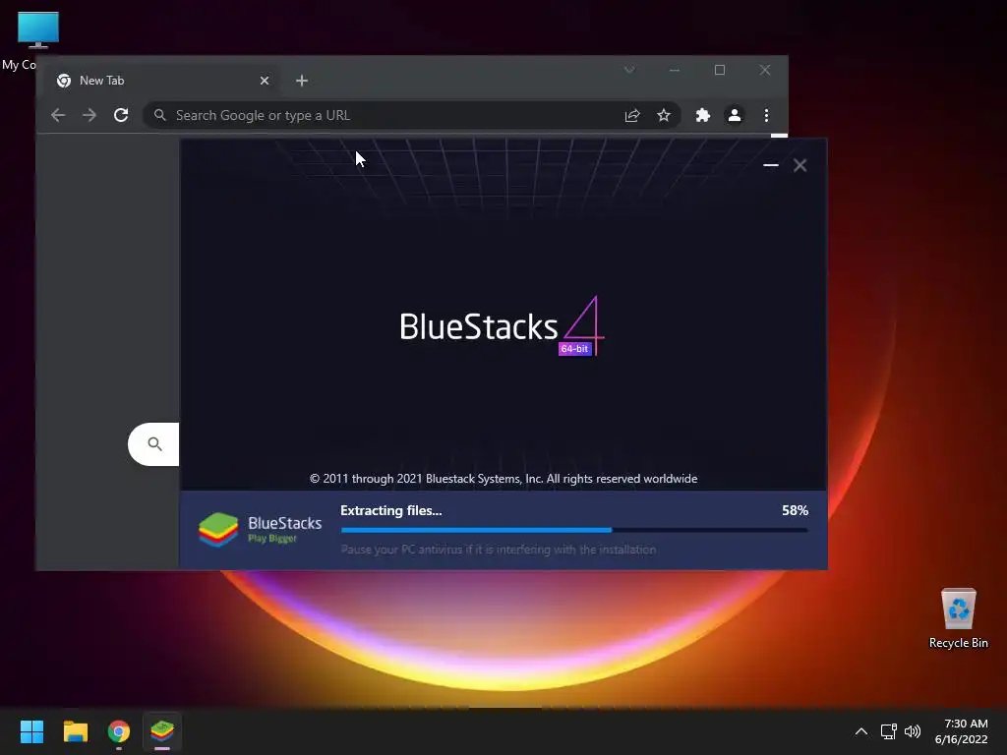Screen dimensions: 1007x755
Task: Click the BlueStacks Play Bigger logo icon
Action: click(218, 530)
